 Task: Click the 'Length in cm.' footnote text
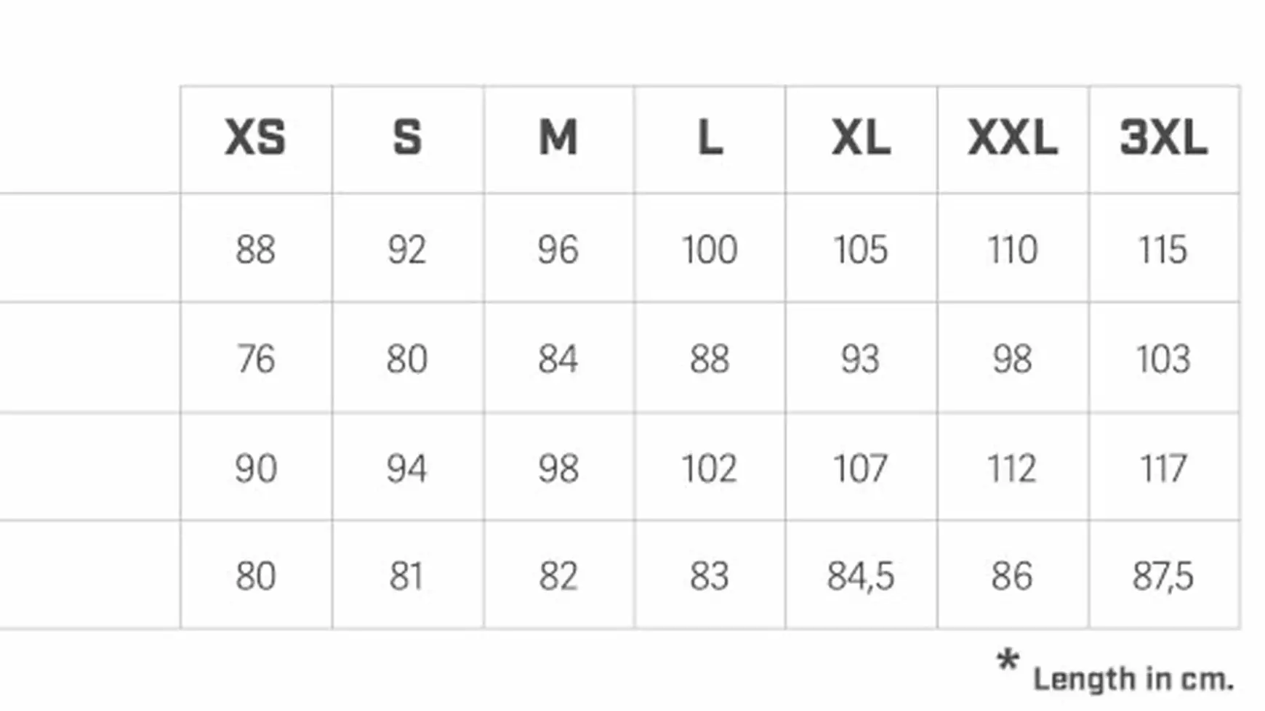tap(1133, 680)
